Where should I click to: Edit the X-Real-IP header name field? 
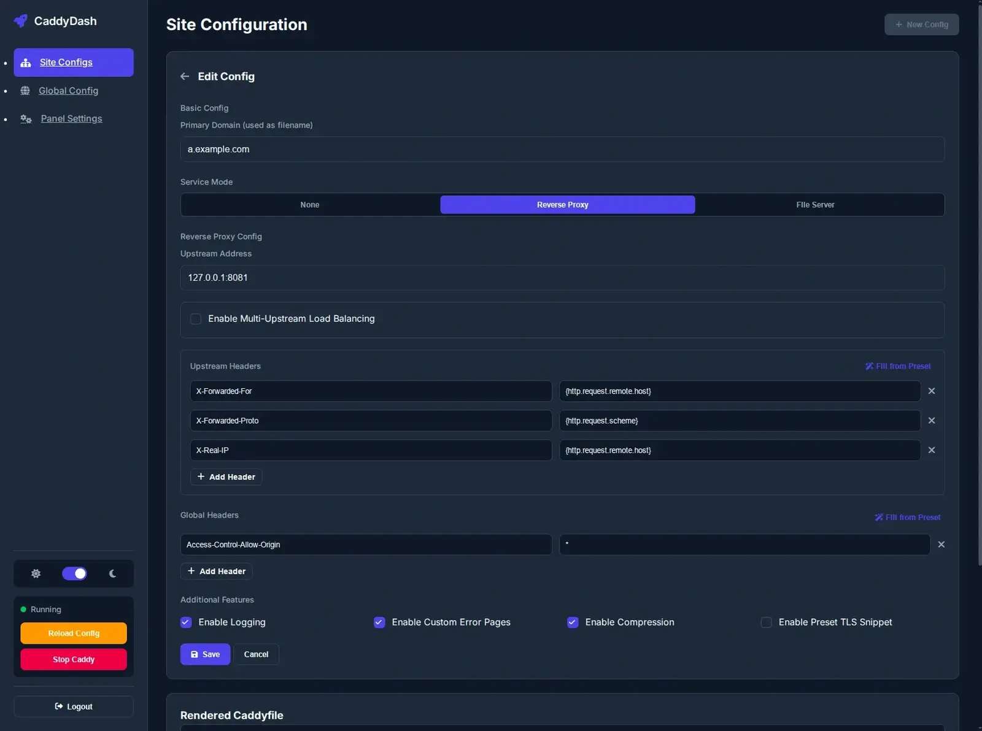coord(371,450)
